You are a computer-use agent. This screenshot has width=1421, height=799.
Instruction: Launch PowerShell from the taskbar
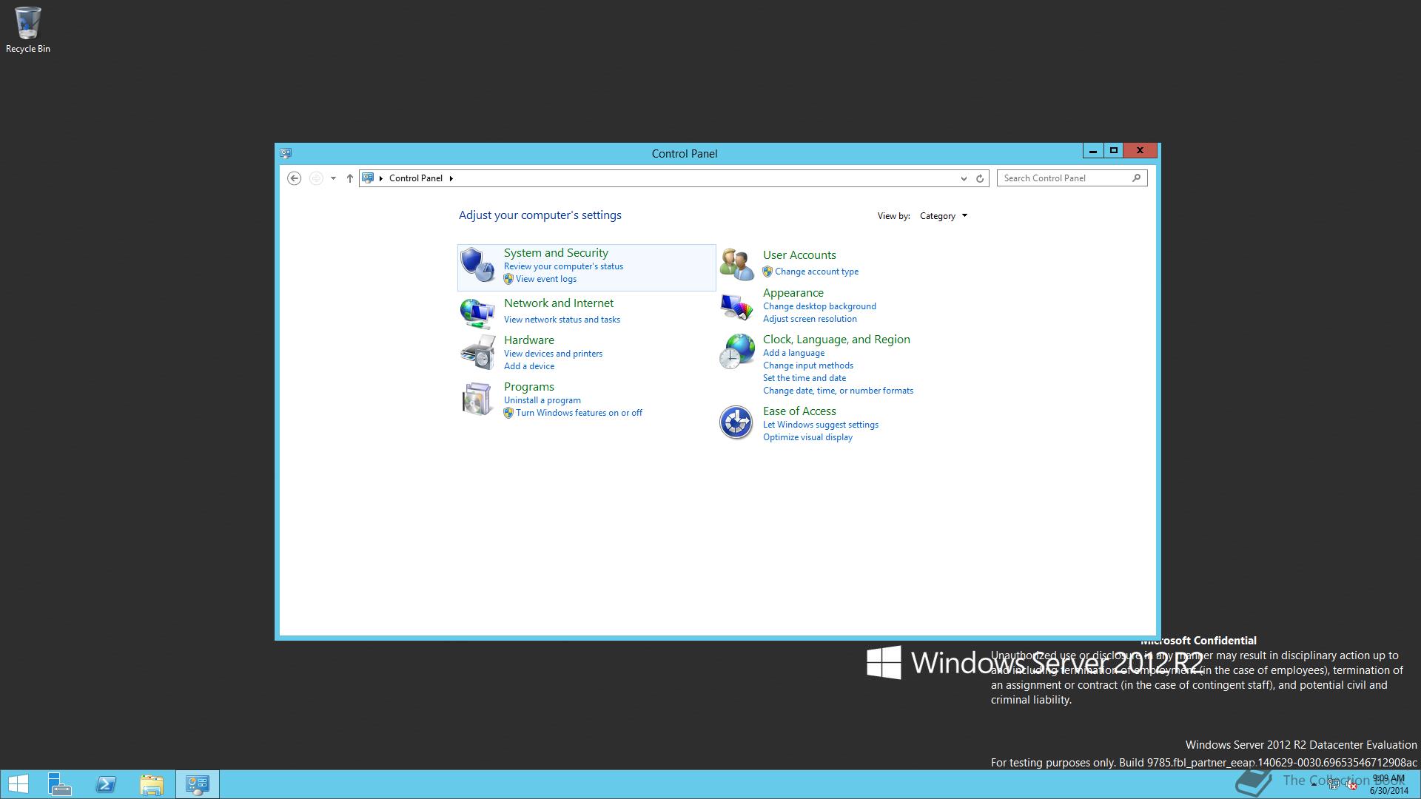[x=106, y=784]
